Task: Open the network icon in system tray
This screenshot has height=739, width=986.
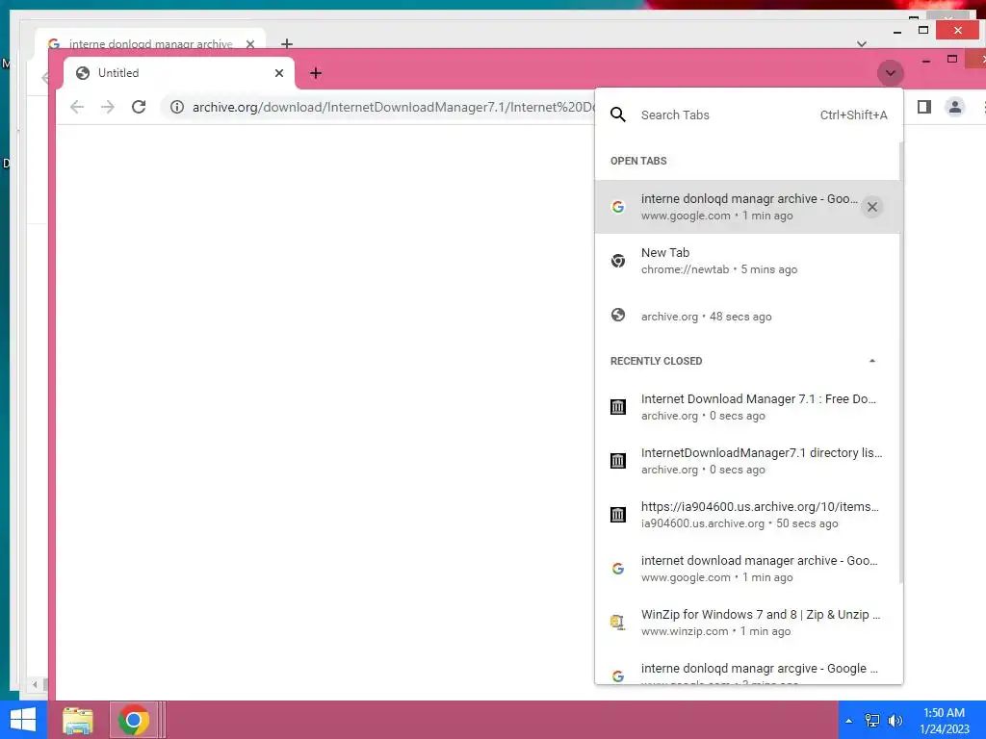Action: point(871,721)
